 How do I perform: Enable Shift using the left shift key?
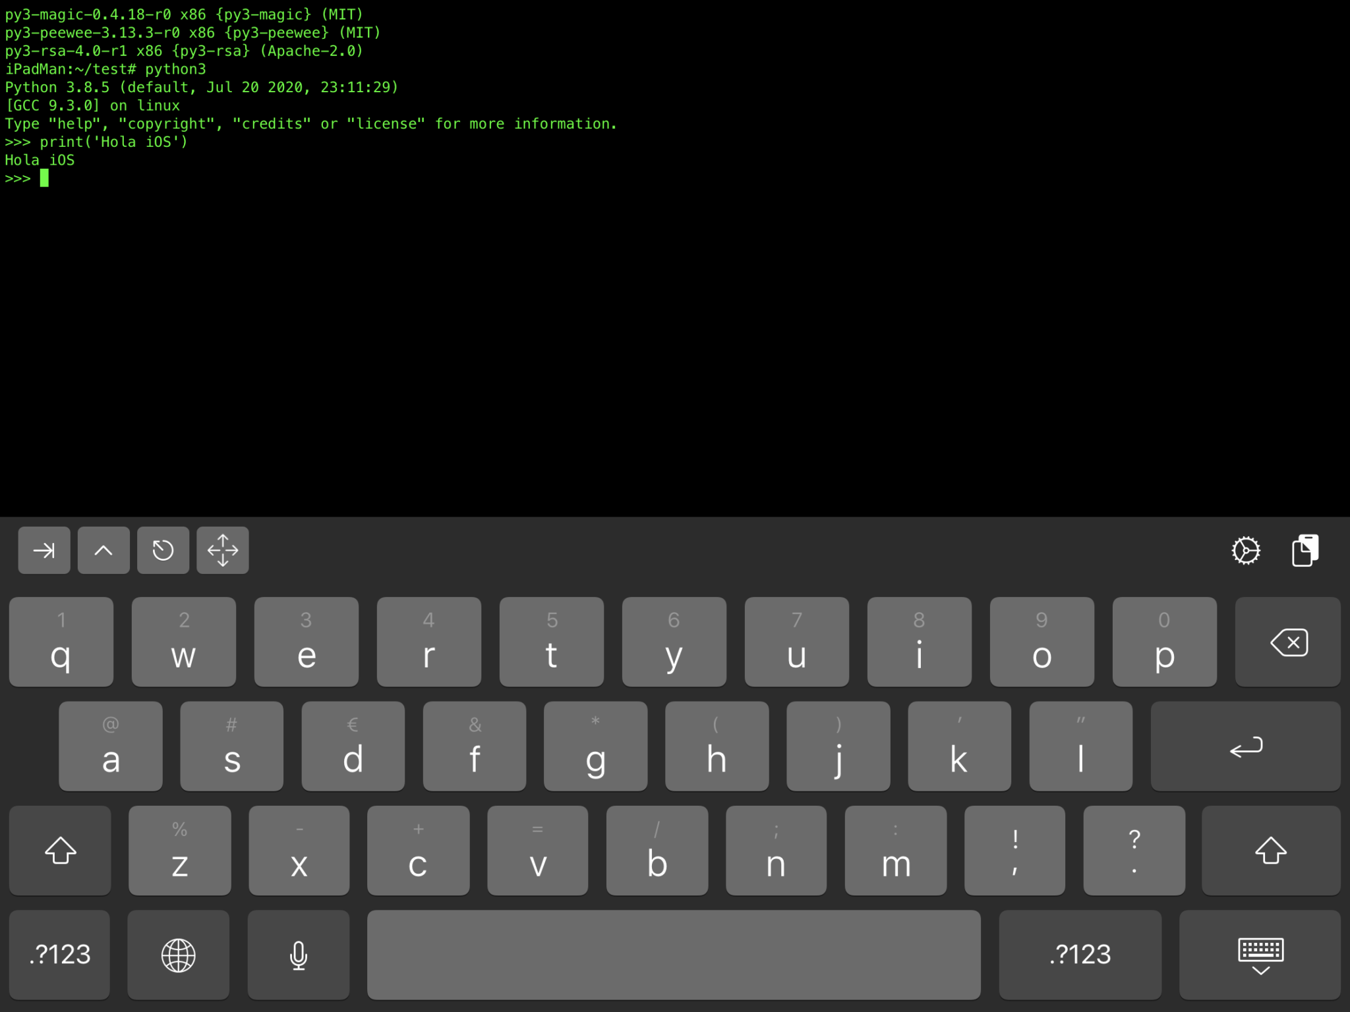point(60,851)
